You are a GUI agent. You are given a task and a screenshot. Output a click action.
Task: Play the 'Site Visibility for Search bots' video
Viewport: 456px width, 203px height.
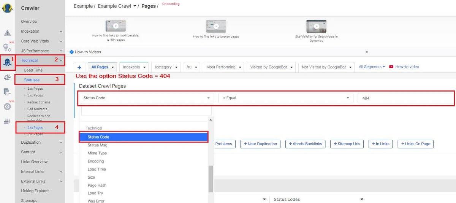point(316,26)
